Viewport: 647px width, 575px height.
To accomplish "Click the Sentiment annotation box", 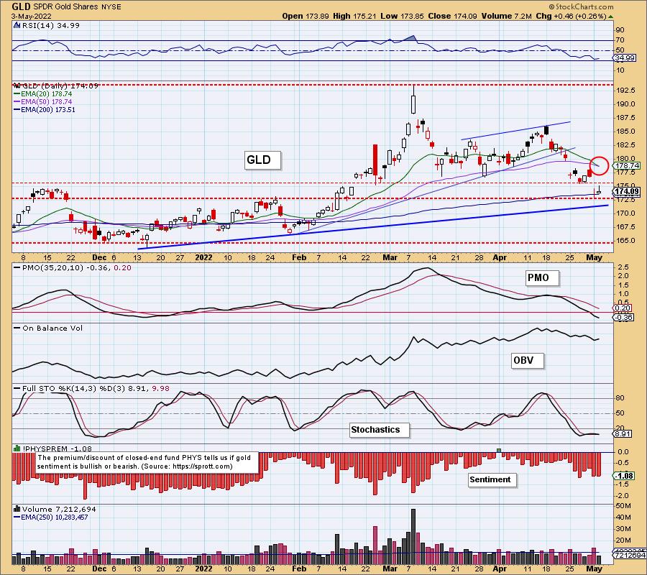I will (x=493, y=480).
